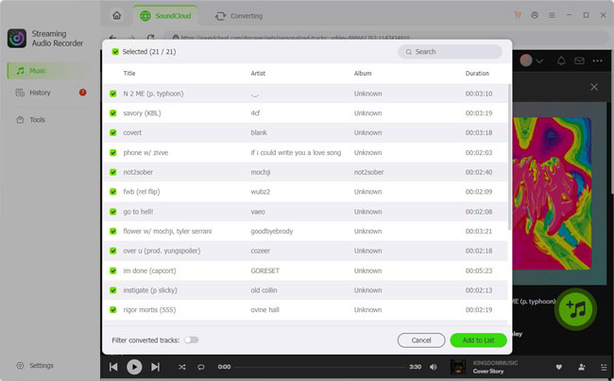
Task: Focus the Search input field
Action: [x=450, y=52]
